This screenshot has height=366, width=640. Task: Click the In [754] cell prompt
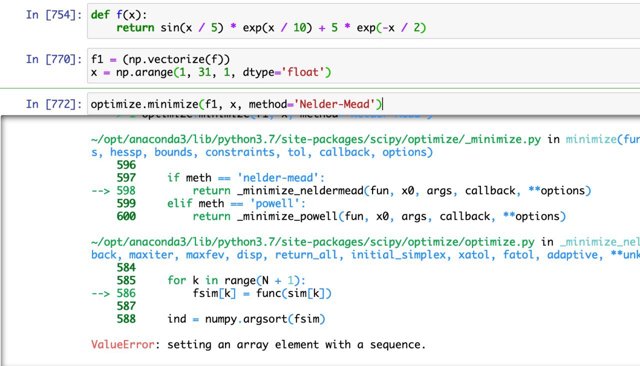tap(54, 15)
